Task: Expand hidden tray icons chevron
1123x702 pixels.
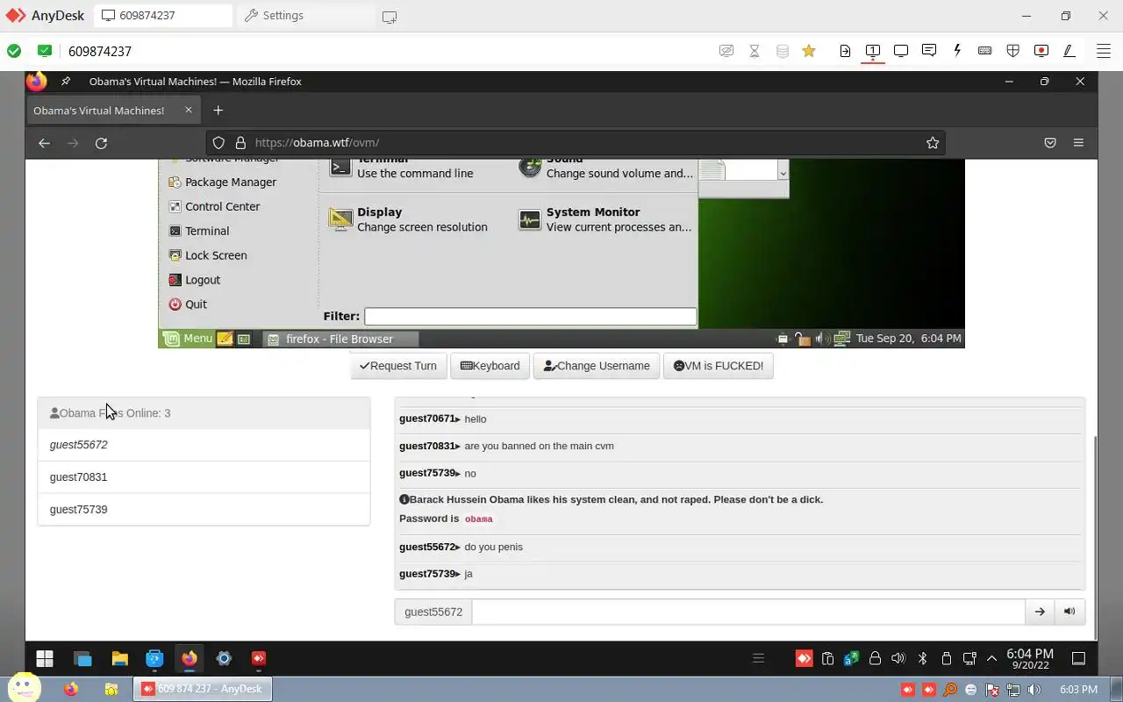Action: (x=992, y=658)
